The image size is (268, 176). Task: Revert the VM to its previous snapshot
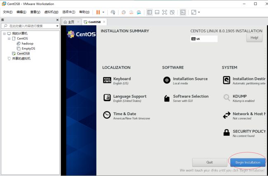click(131, 12)
